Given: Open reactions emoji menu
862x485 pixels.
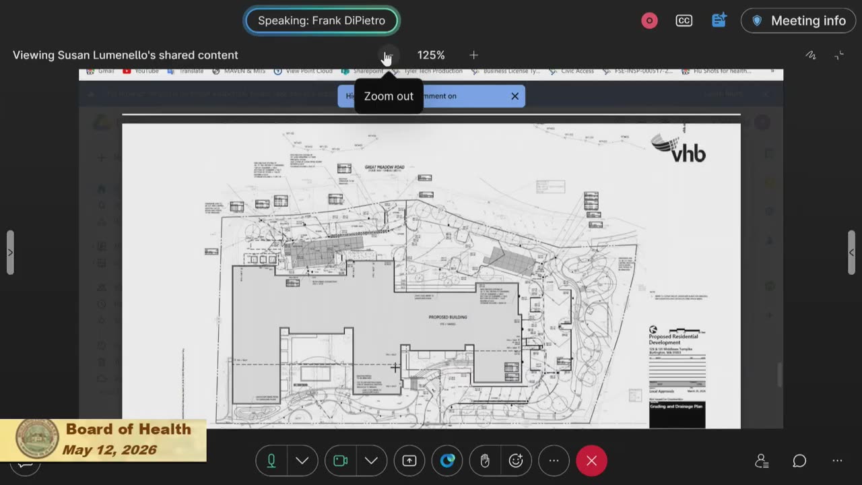Looking at the screenshot, I should click(x=516, y=461).
